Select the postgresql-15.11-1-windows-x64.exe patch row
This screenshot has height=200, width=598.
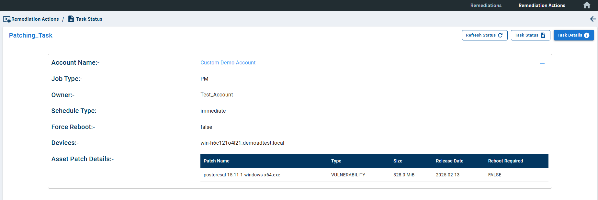[x=242, y=175]
